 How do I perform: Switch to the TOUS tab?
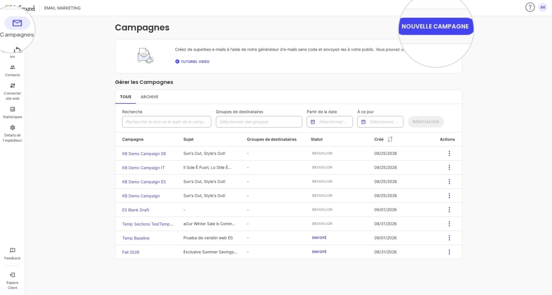click(x=126, y=97)
